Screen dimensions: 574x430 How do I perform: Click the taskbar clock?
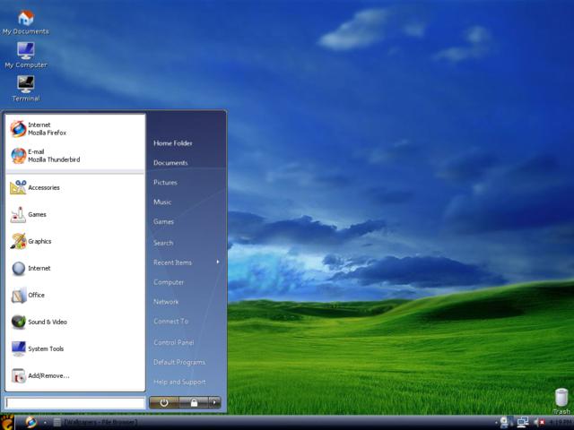point(561,422)
